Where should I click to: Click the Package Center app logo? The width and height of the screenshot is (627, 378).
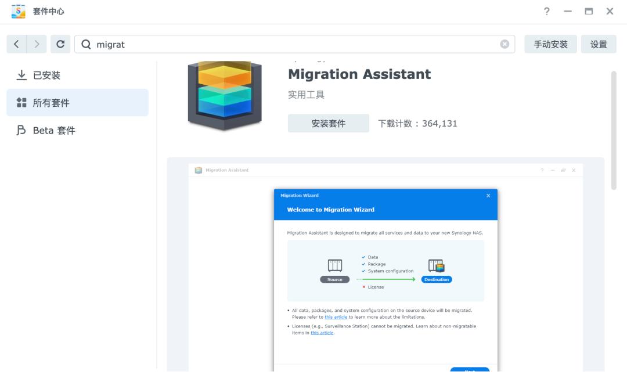pyautogui.click(x=19, y=11)
